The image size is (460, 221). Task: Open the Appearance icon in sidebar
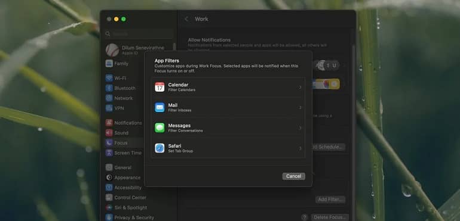pyautogui.click(x=109, y=178)
